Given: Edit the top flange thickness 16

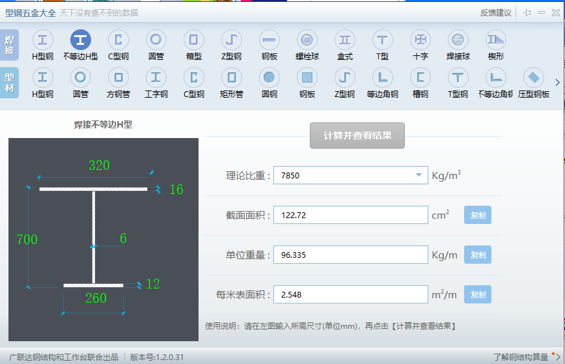Looking at the screenshot, I should click(x=176, y=189).
